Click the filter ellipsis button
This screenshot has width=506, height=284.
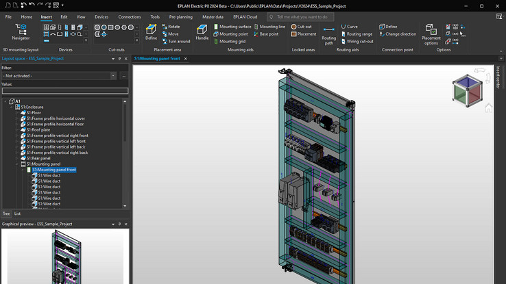[123, 75]
